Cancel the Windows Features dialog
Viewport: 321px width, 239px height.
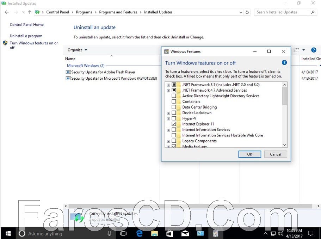[x=276, y=154]
